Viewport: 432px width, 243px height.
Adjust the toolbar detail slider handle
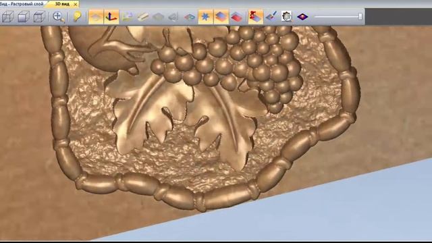pos(360,16)
